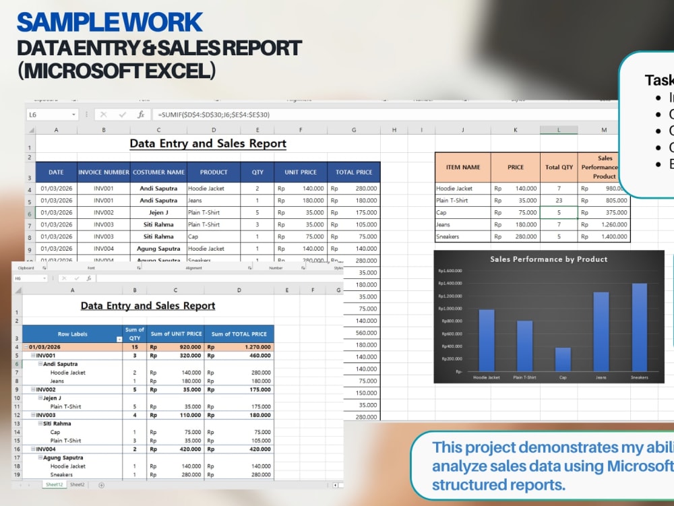Click the UNIT PRICE header cell in the upper sheet
Screen dimensions: 674x506
coord(301,172)
